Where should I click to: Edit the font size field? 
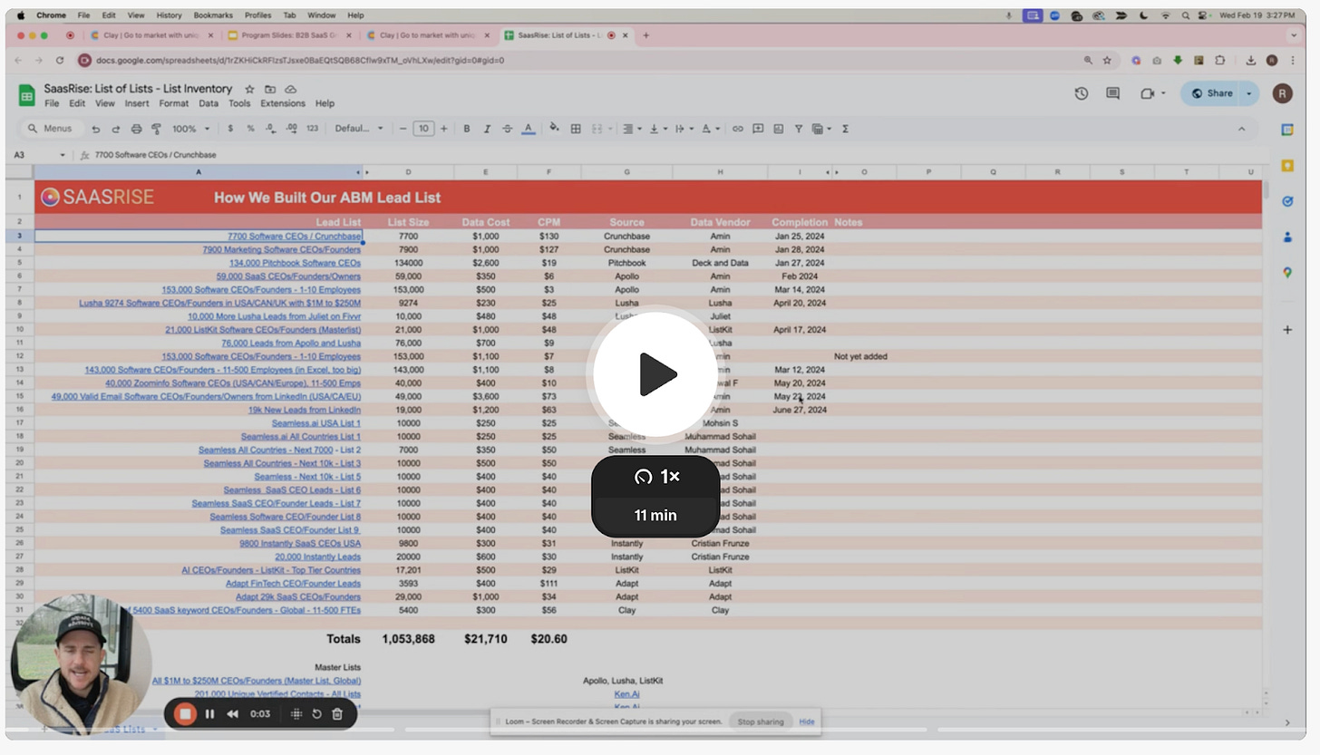423,129
